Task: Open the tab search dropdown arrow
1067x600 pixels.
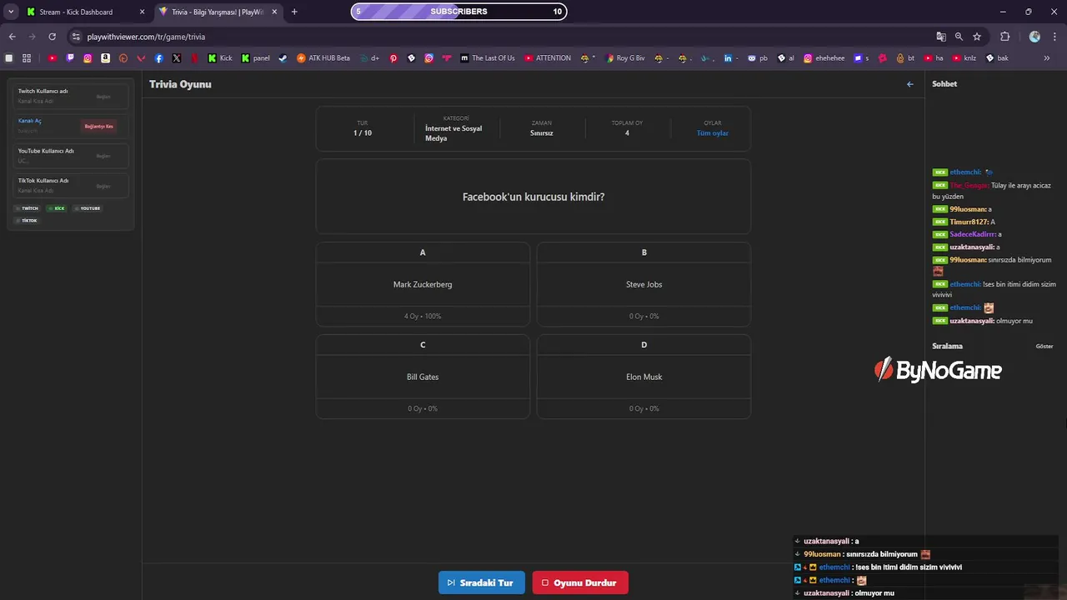Action: coord(11,12)
